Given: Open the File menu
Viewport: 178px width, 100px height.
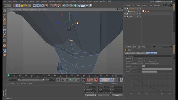Looking at the screenshot, I should pyautogui.click(x=5, y=2).
